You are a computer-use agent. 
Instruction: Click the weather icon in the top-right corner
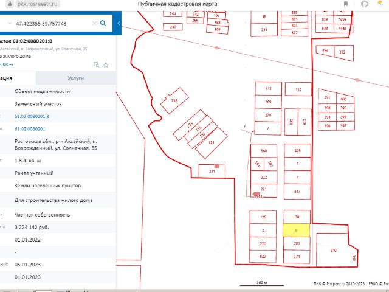point(382,4)
